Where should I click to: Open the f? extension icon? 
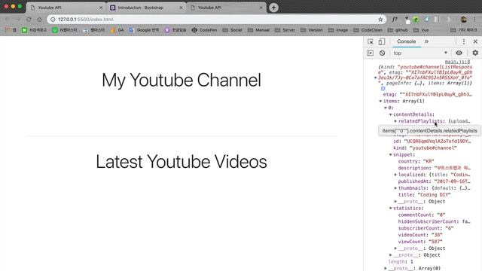395,20
